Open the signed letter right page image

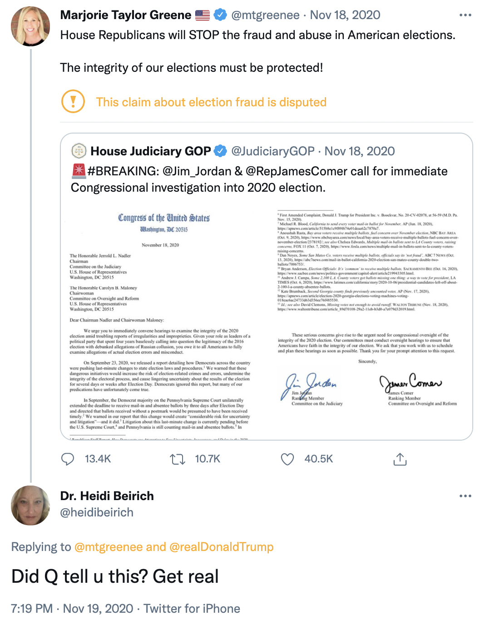[x=368, y=309]
